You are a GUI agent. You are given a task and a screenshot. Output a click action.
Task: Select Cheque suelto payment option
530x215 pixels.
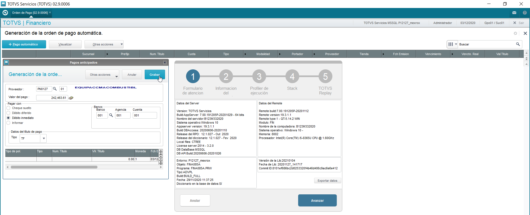coord(8,108)
